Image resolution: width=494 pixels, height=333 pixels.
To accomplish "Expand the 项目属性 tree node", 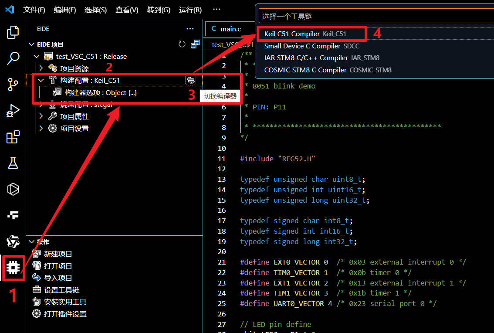I will 41,116.
